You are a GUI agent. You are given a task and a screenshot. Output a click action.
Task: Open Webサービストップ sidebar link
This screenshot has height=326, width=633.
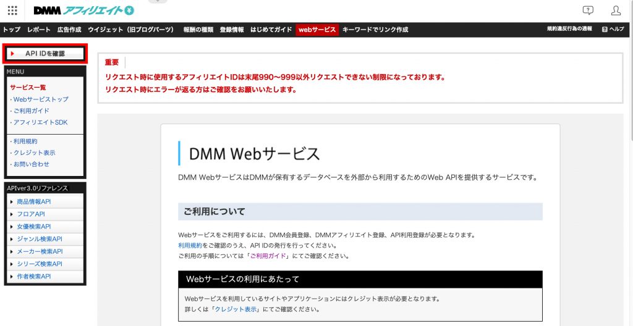40,99
